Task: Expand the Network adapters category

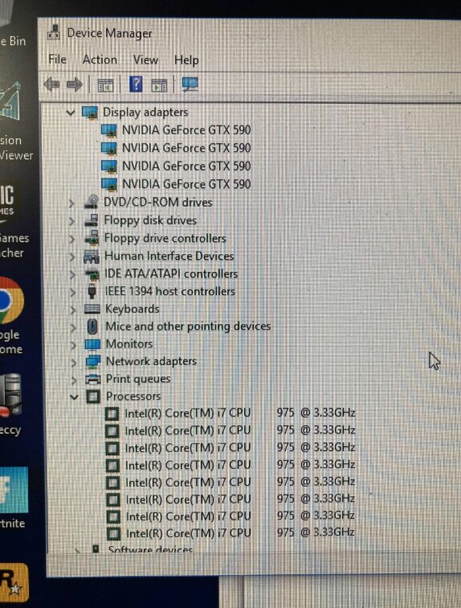Action: [x=74, y=362]
